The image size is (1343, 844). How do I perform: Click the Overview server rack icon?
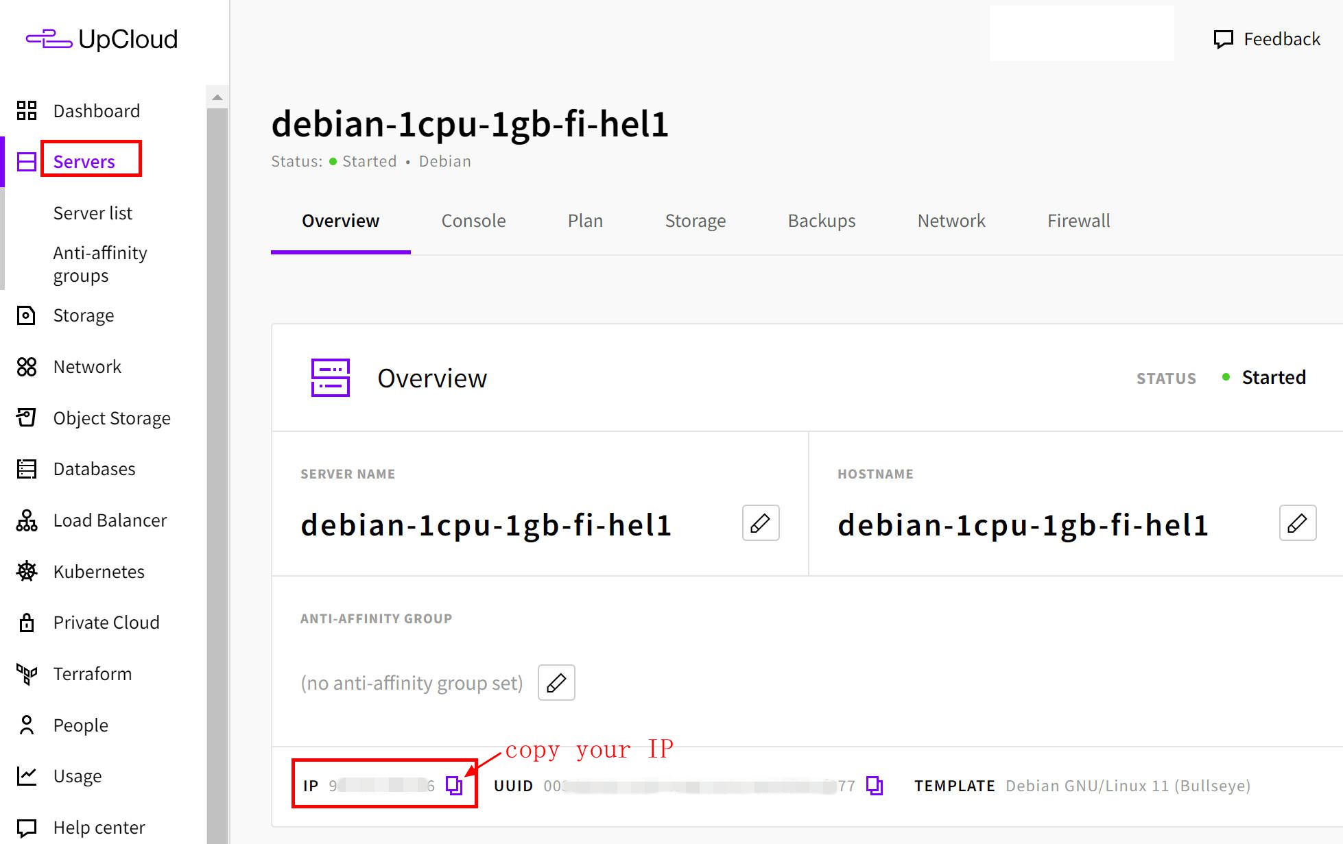331,378
